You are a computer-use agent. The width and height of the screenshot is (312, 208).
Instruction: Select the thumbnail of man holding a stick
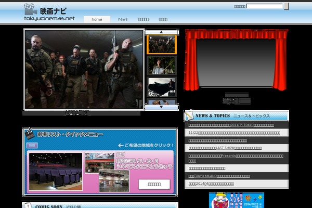(x=162, y=66)
